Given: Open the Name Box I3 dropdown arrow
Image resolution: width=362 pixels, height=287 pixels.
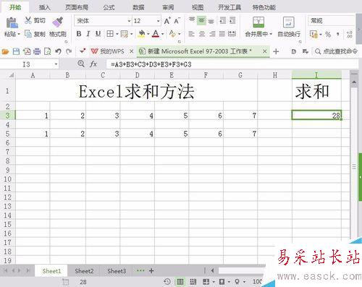Looking at the screenshot, I should [x=56, y=64].
